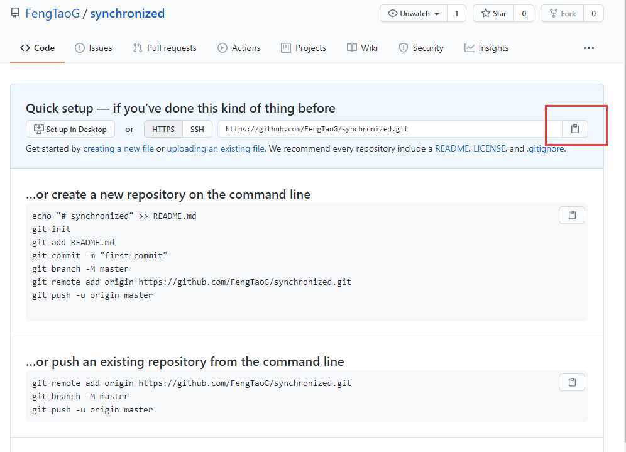The width and height of the screenshot is (626, 452).
Task: Go to the Pull requests tab
Action: (x=165, y=48)
